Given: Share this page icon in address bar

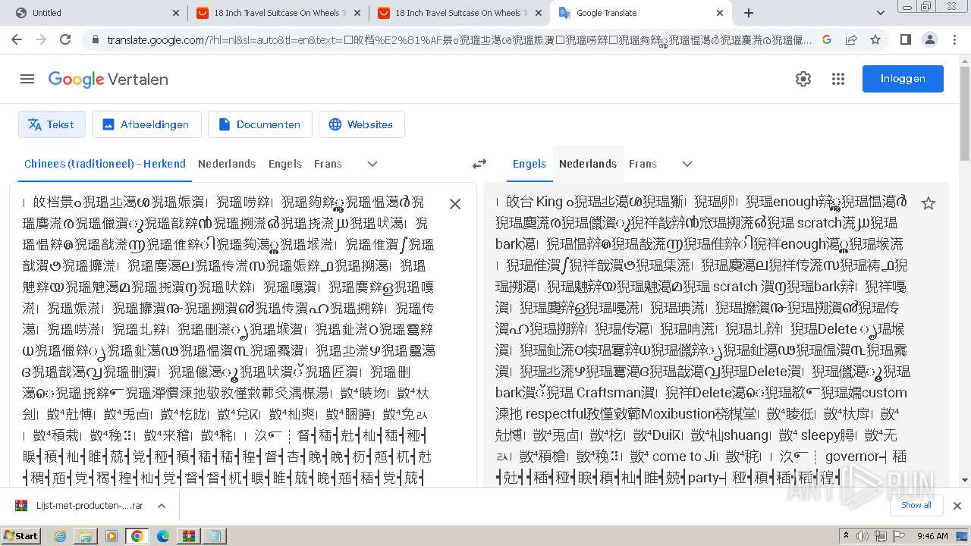Looking at the screenshot, I should 851,39.
